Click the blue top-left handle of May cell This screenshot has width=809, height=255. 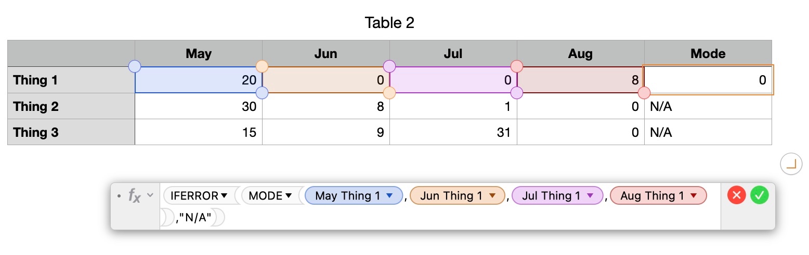click(135, 66)
